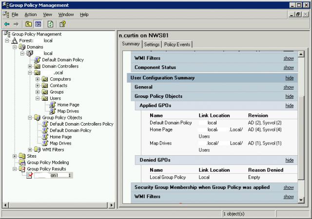The height and width of the screenshot is (219, 312).
Task: Collapse the Users OU
Action: coord(38,98)
